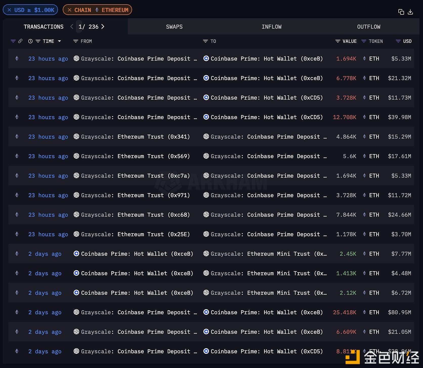Open the 25.418K ETH transaction value
The image size is (423, 368).
[x=344, y=312]
